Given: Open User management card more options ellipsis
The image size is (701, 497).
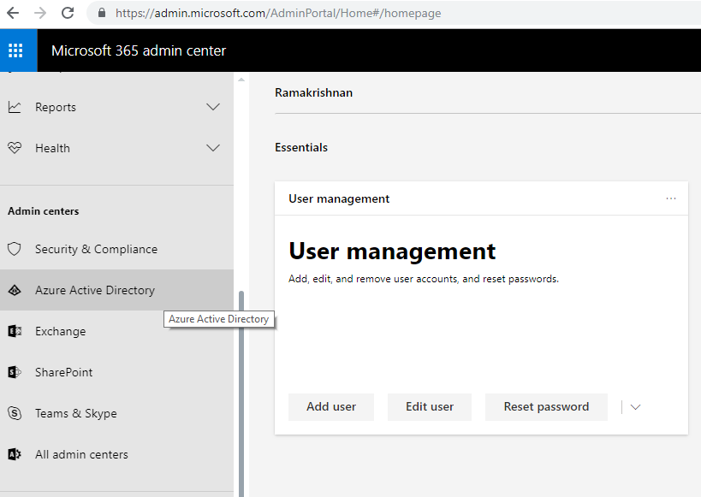Looking at the screenshot, I should coord(671,198).
